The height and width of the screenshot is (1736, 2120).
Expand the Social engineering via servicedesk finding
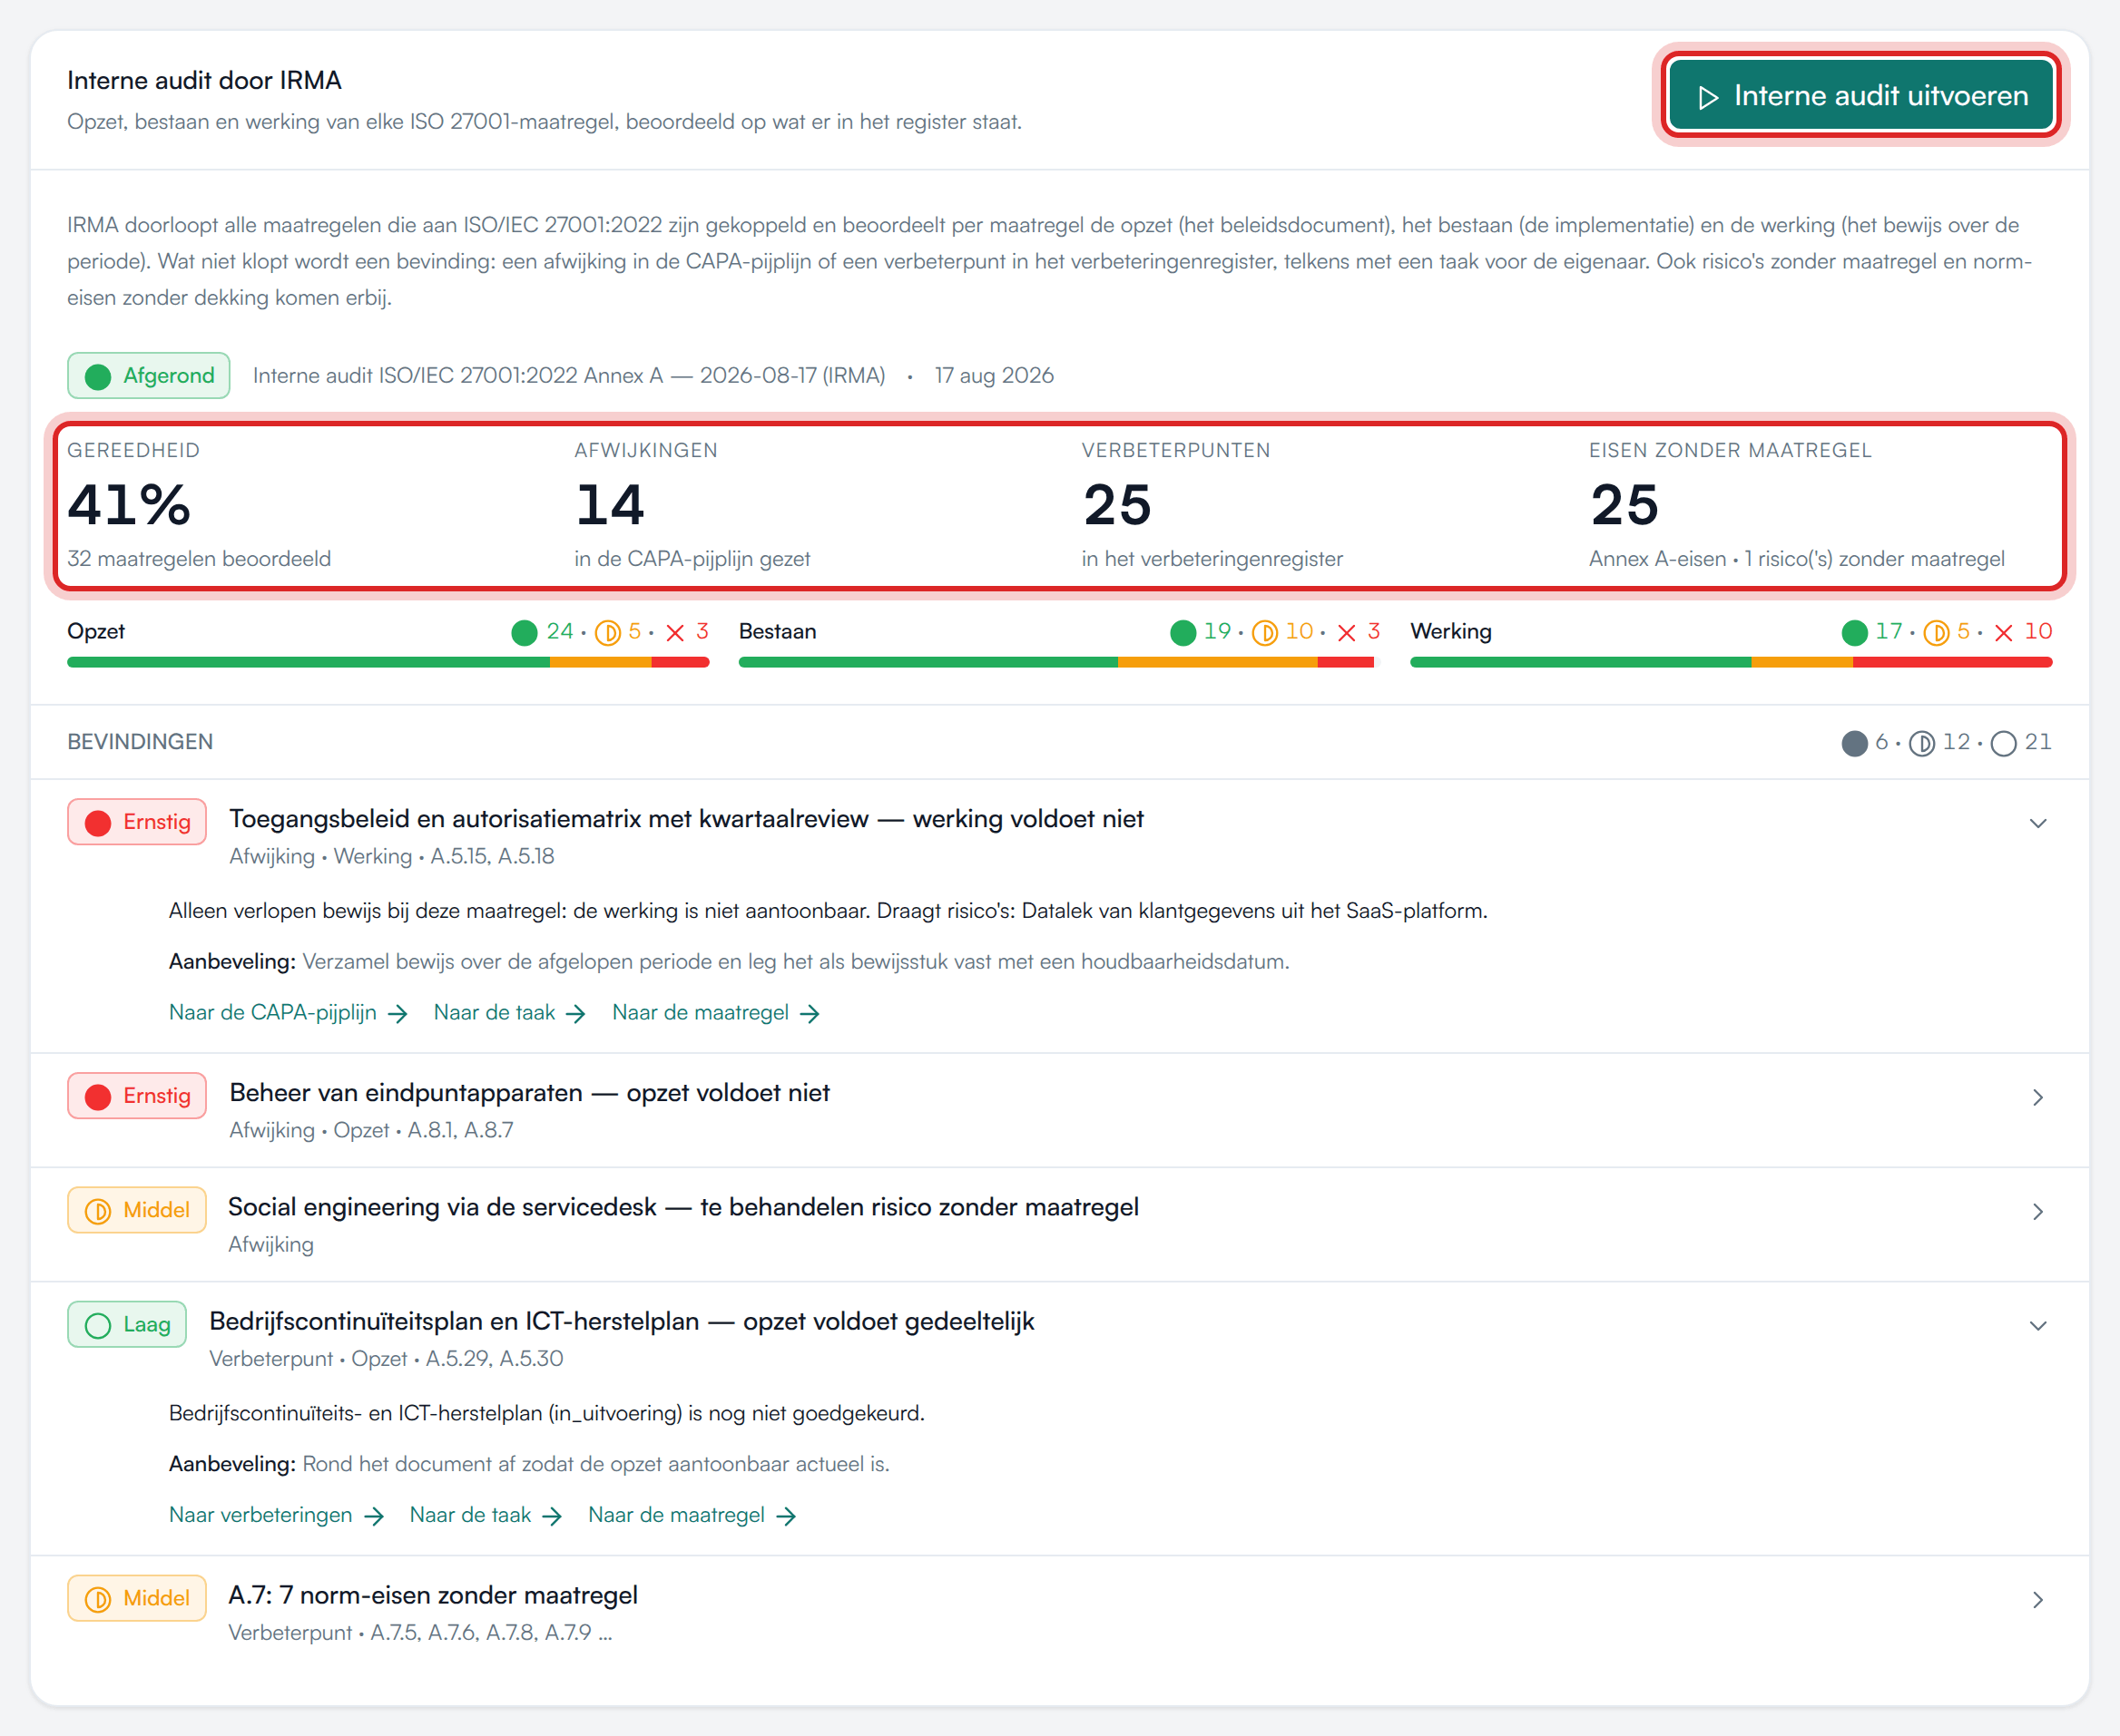click(x=2037, y=1212)
